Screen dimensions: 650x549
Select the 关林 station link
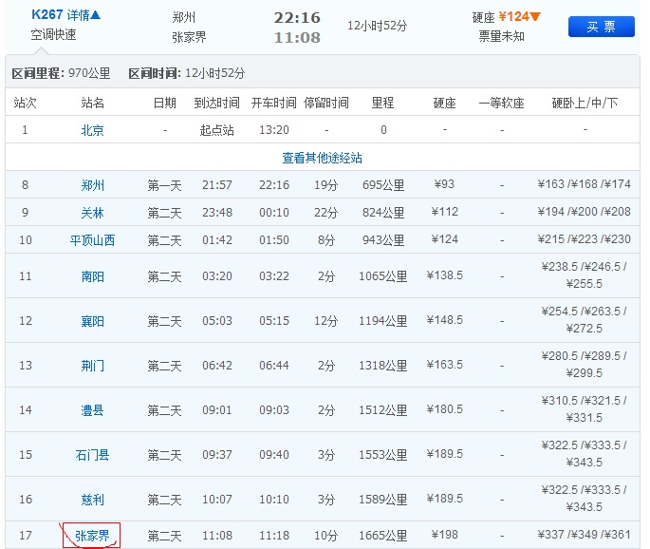[92, 213]
